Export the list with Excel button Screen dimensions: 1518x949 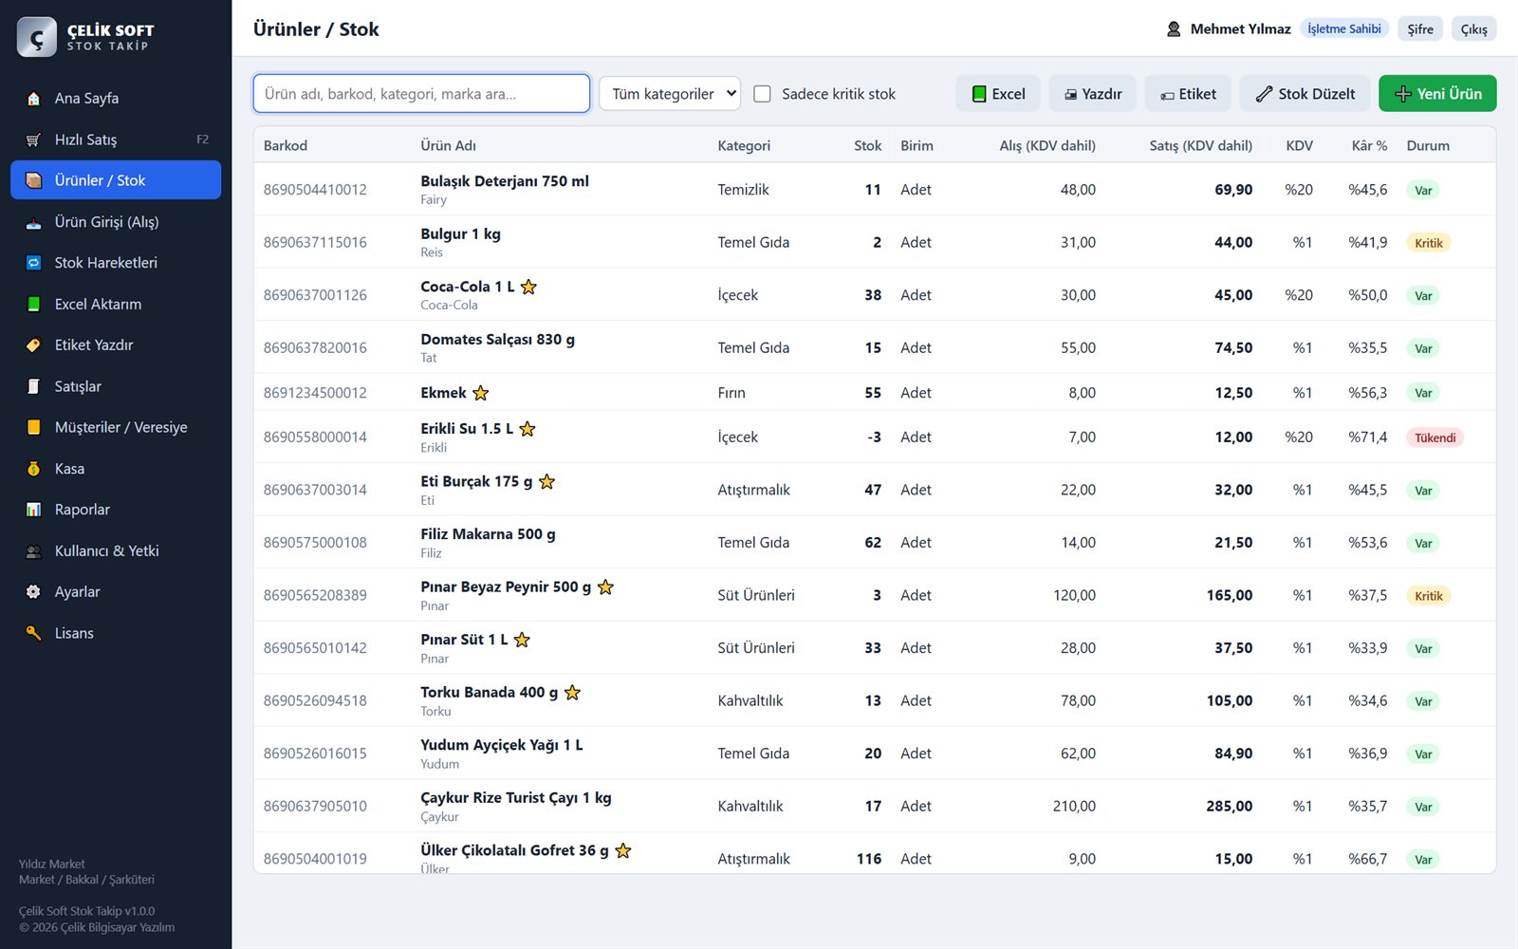click(998, 94)
